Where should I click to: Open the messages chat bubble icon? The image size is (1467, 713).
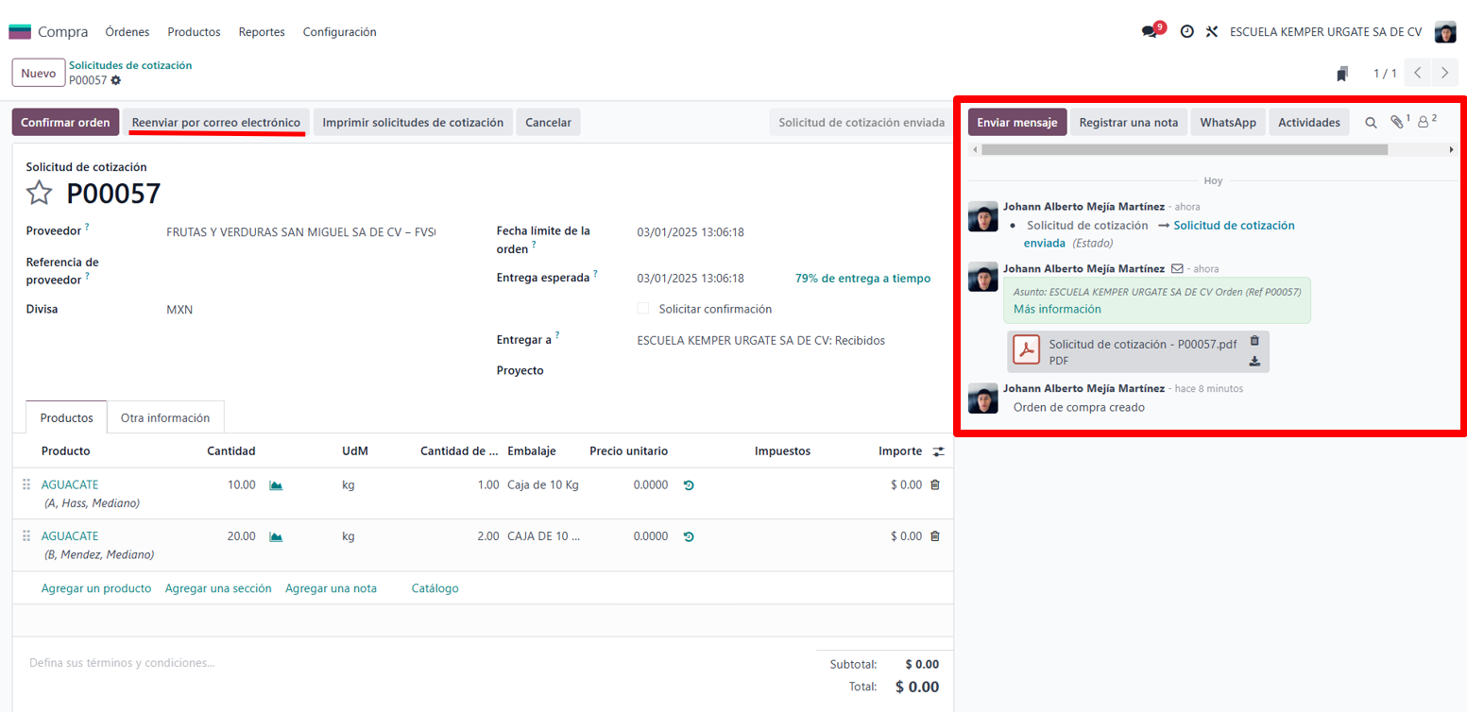point(1149,32)
